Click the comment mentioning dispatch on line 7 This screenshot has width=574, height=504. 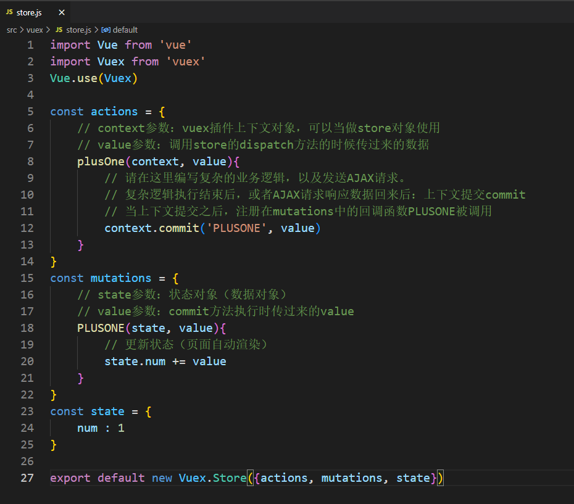[253, 145]
